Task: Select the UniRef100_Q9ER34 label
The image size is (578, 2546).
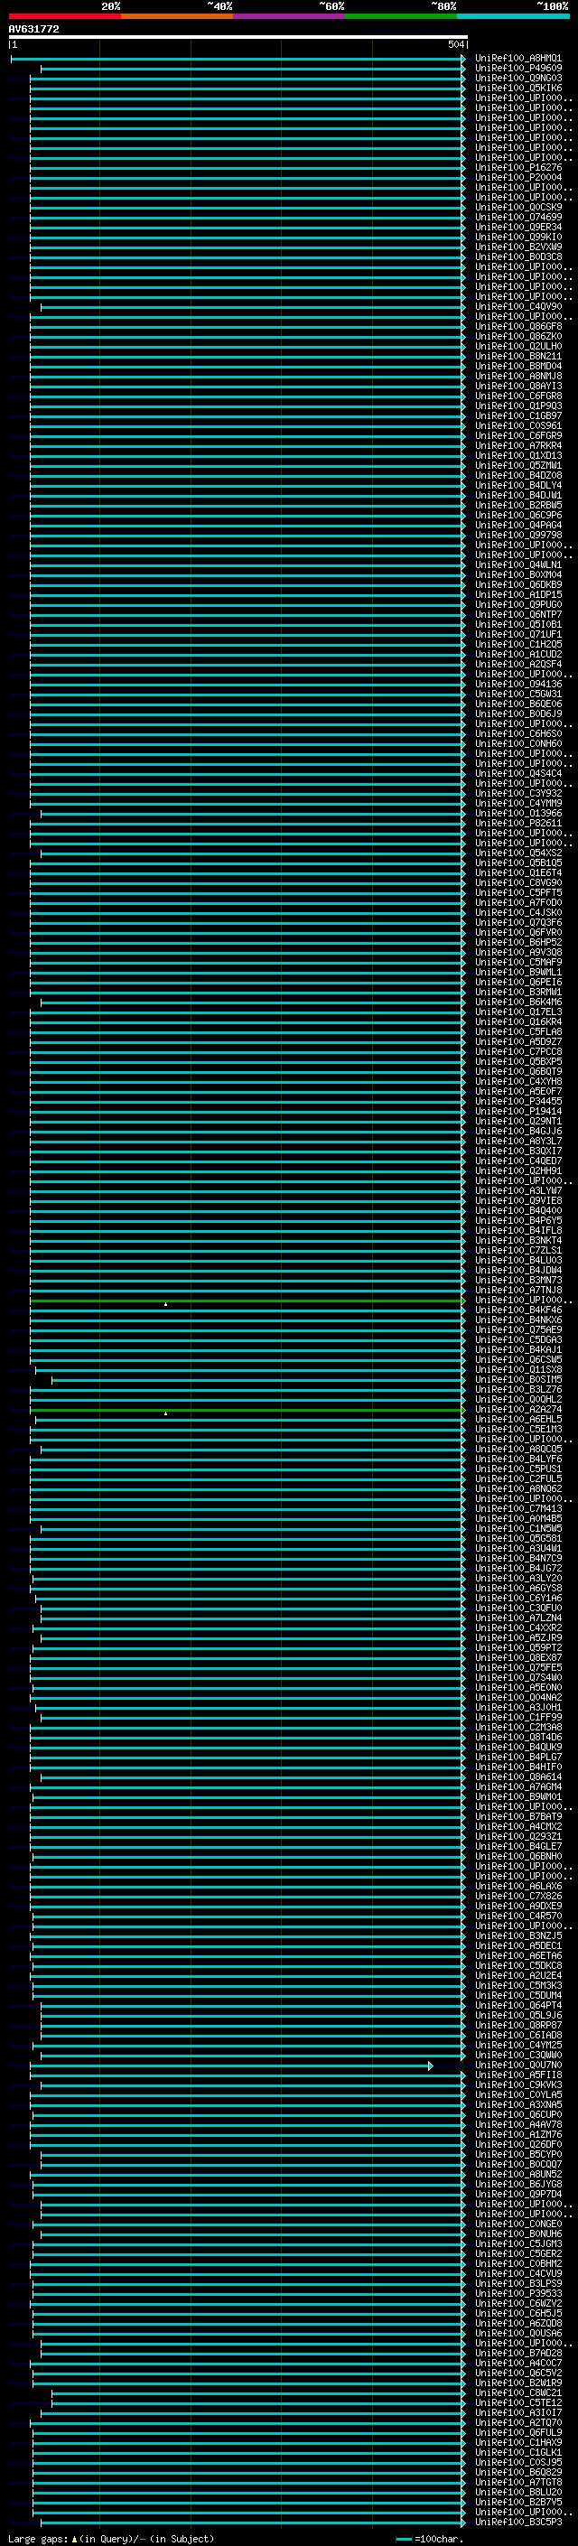Action: [x=518, y=228]
